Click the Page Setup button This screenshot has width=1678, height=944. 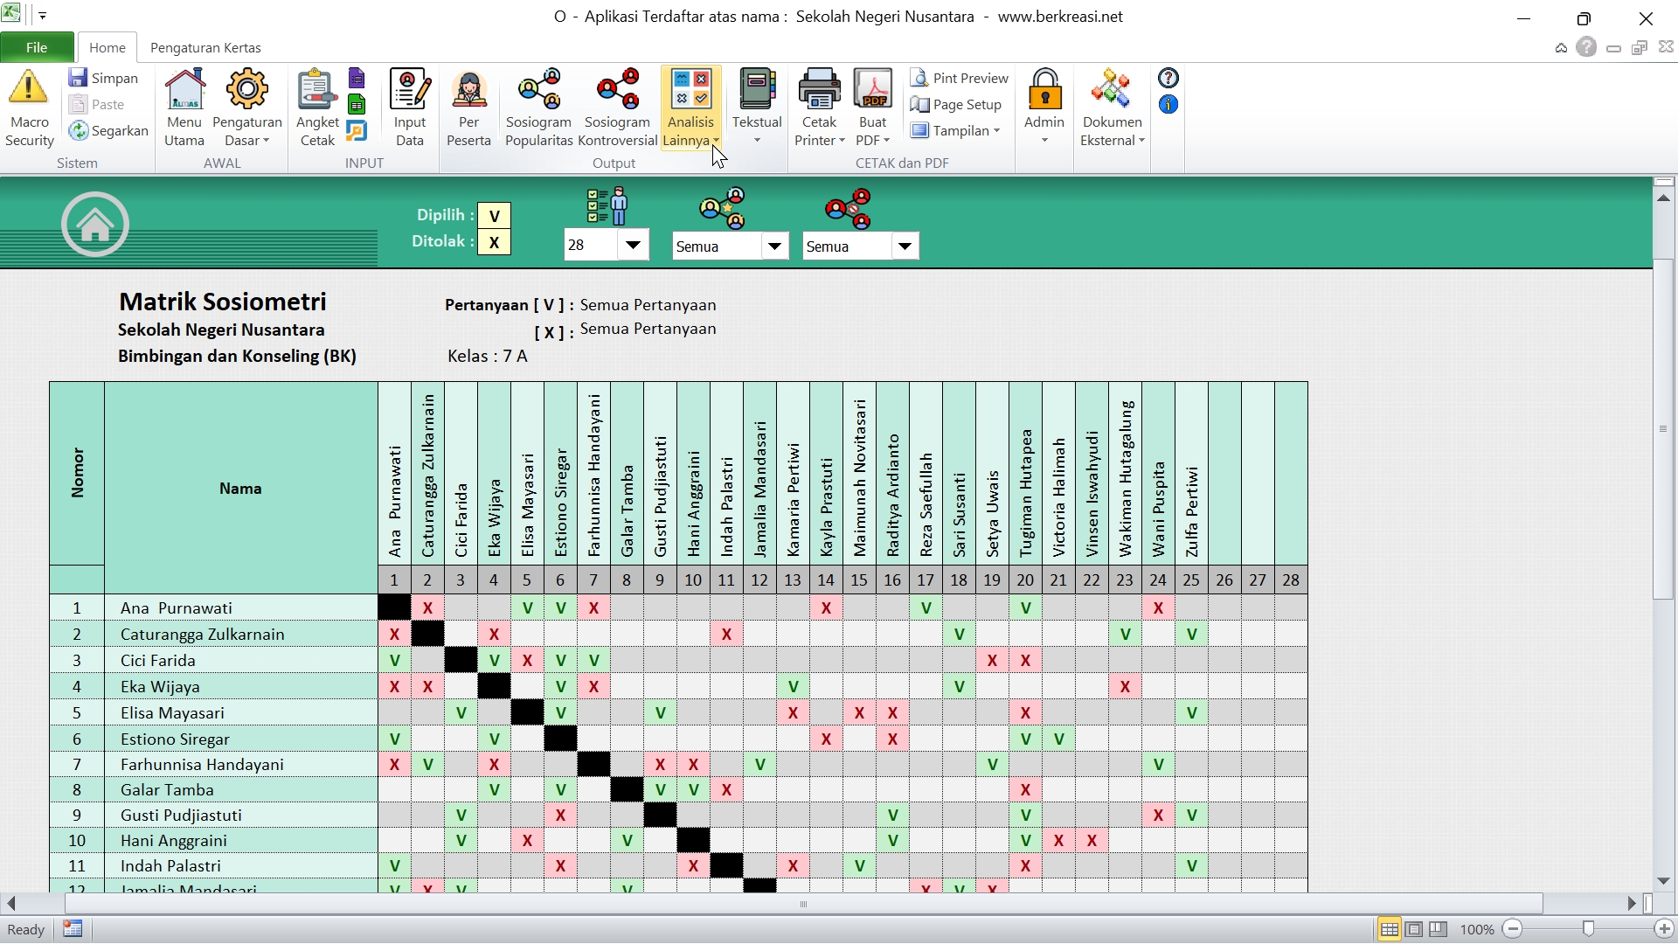coord(956,105)
